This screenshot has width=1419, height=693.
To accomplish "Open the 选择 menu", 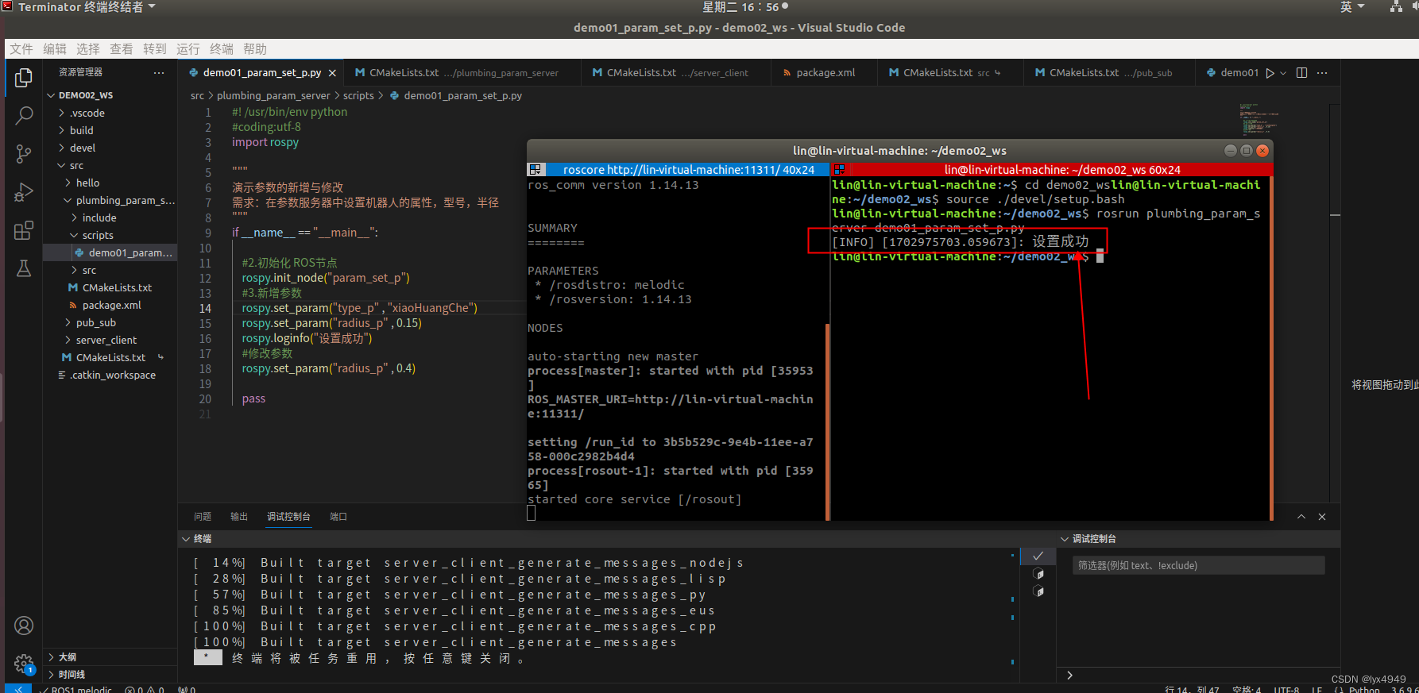I will [x=88, y=49].
